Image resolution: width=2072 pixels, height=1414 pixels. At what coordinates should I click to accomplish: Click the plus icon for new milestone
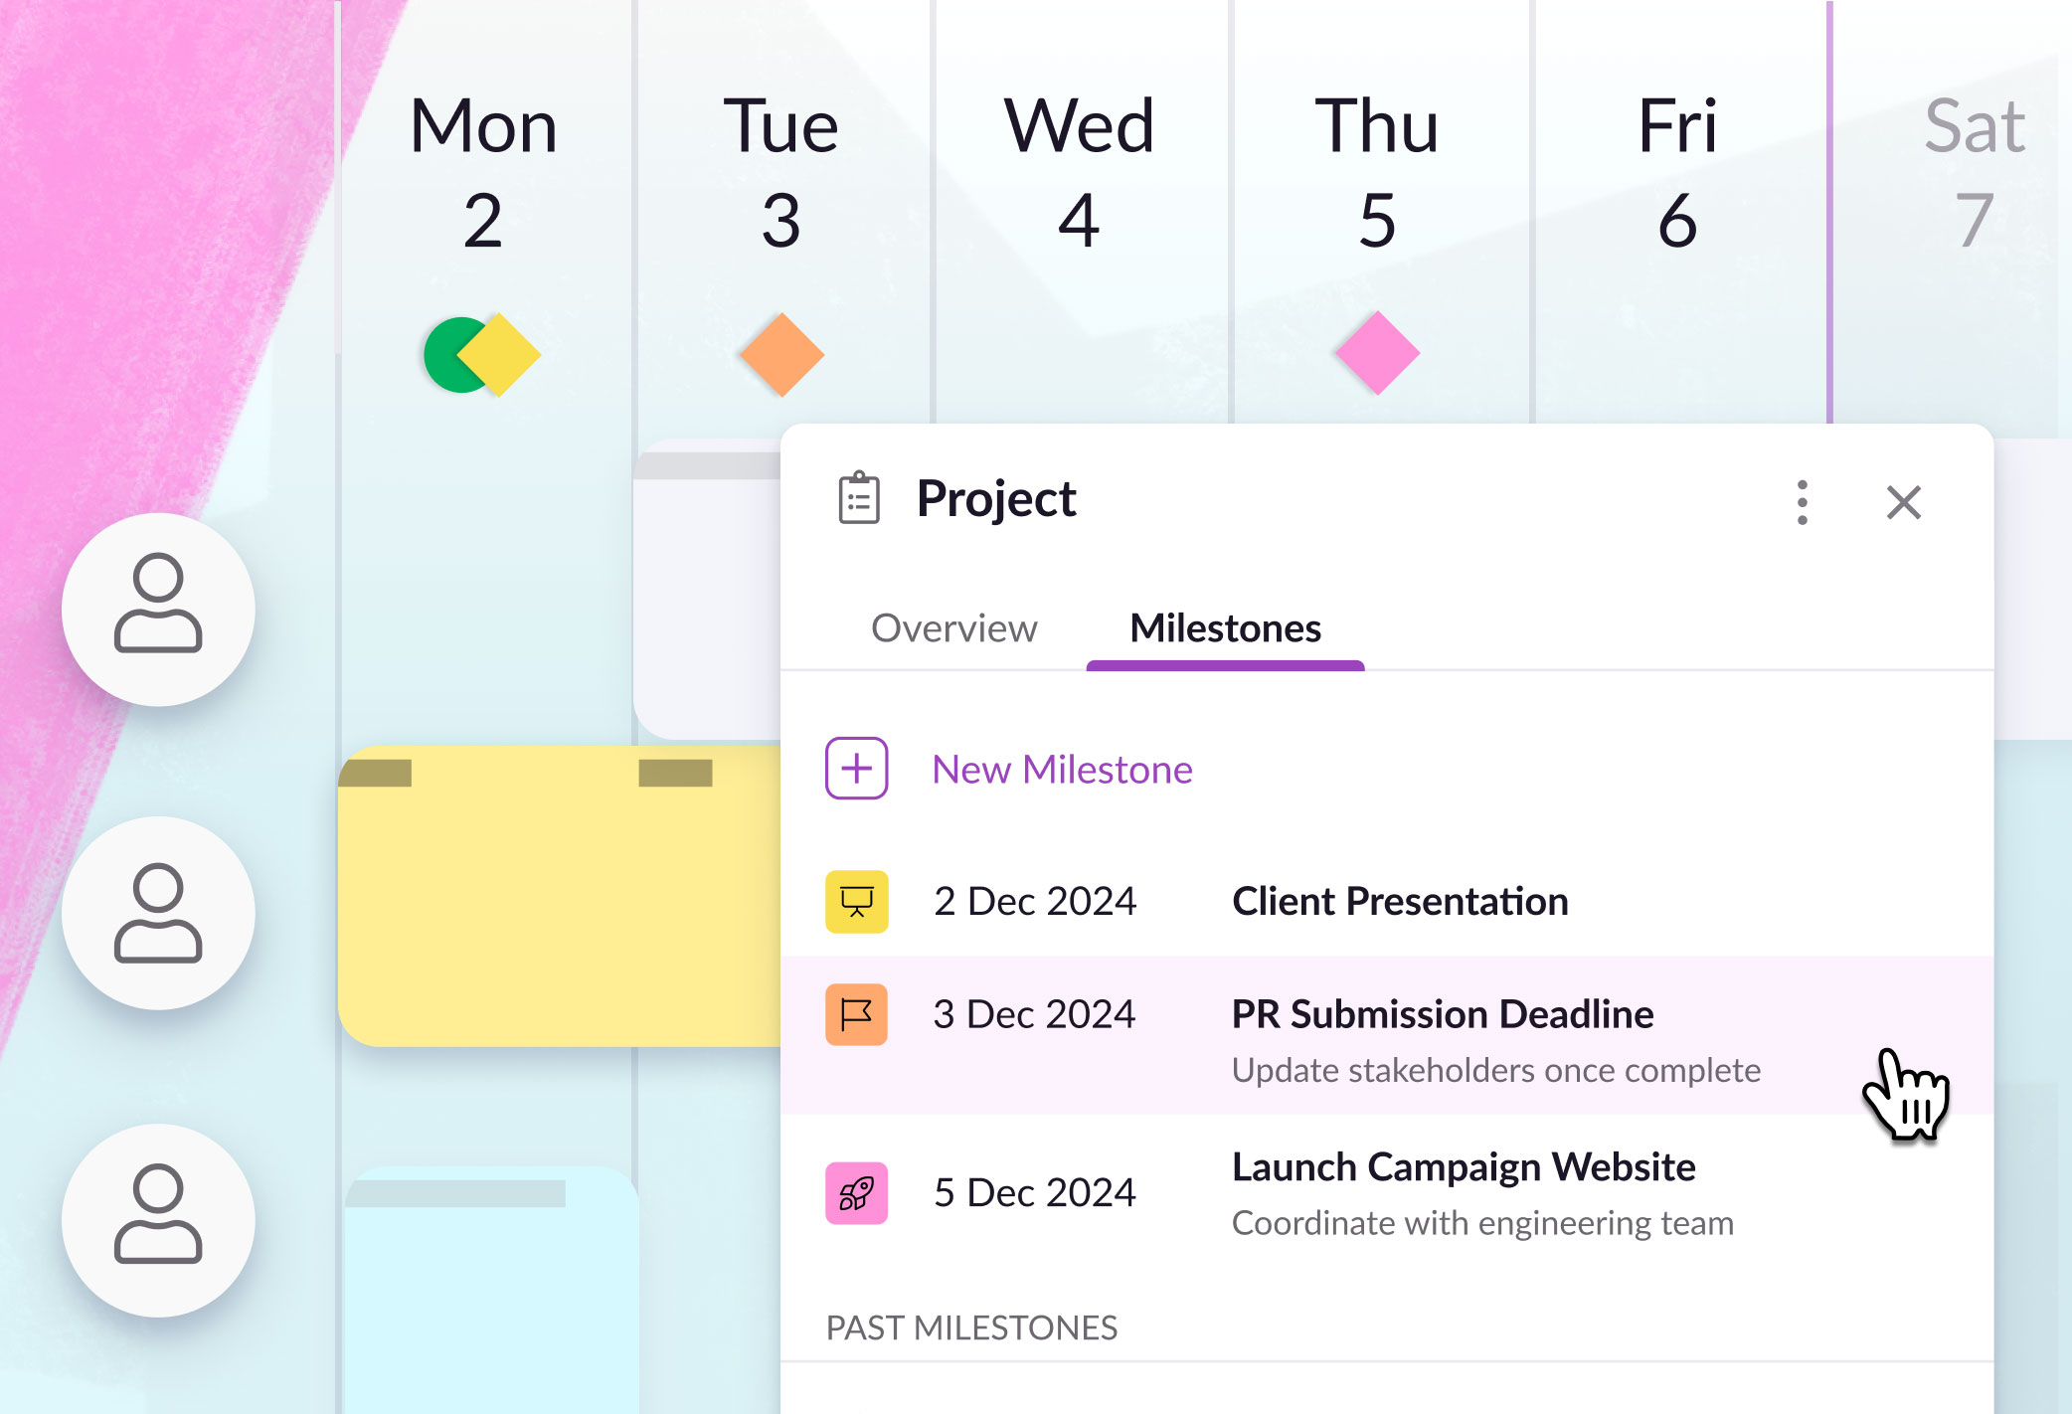856,768
